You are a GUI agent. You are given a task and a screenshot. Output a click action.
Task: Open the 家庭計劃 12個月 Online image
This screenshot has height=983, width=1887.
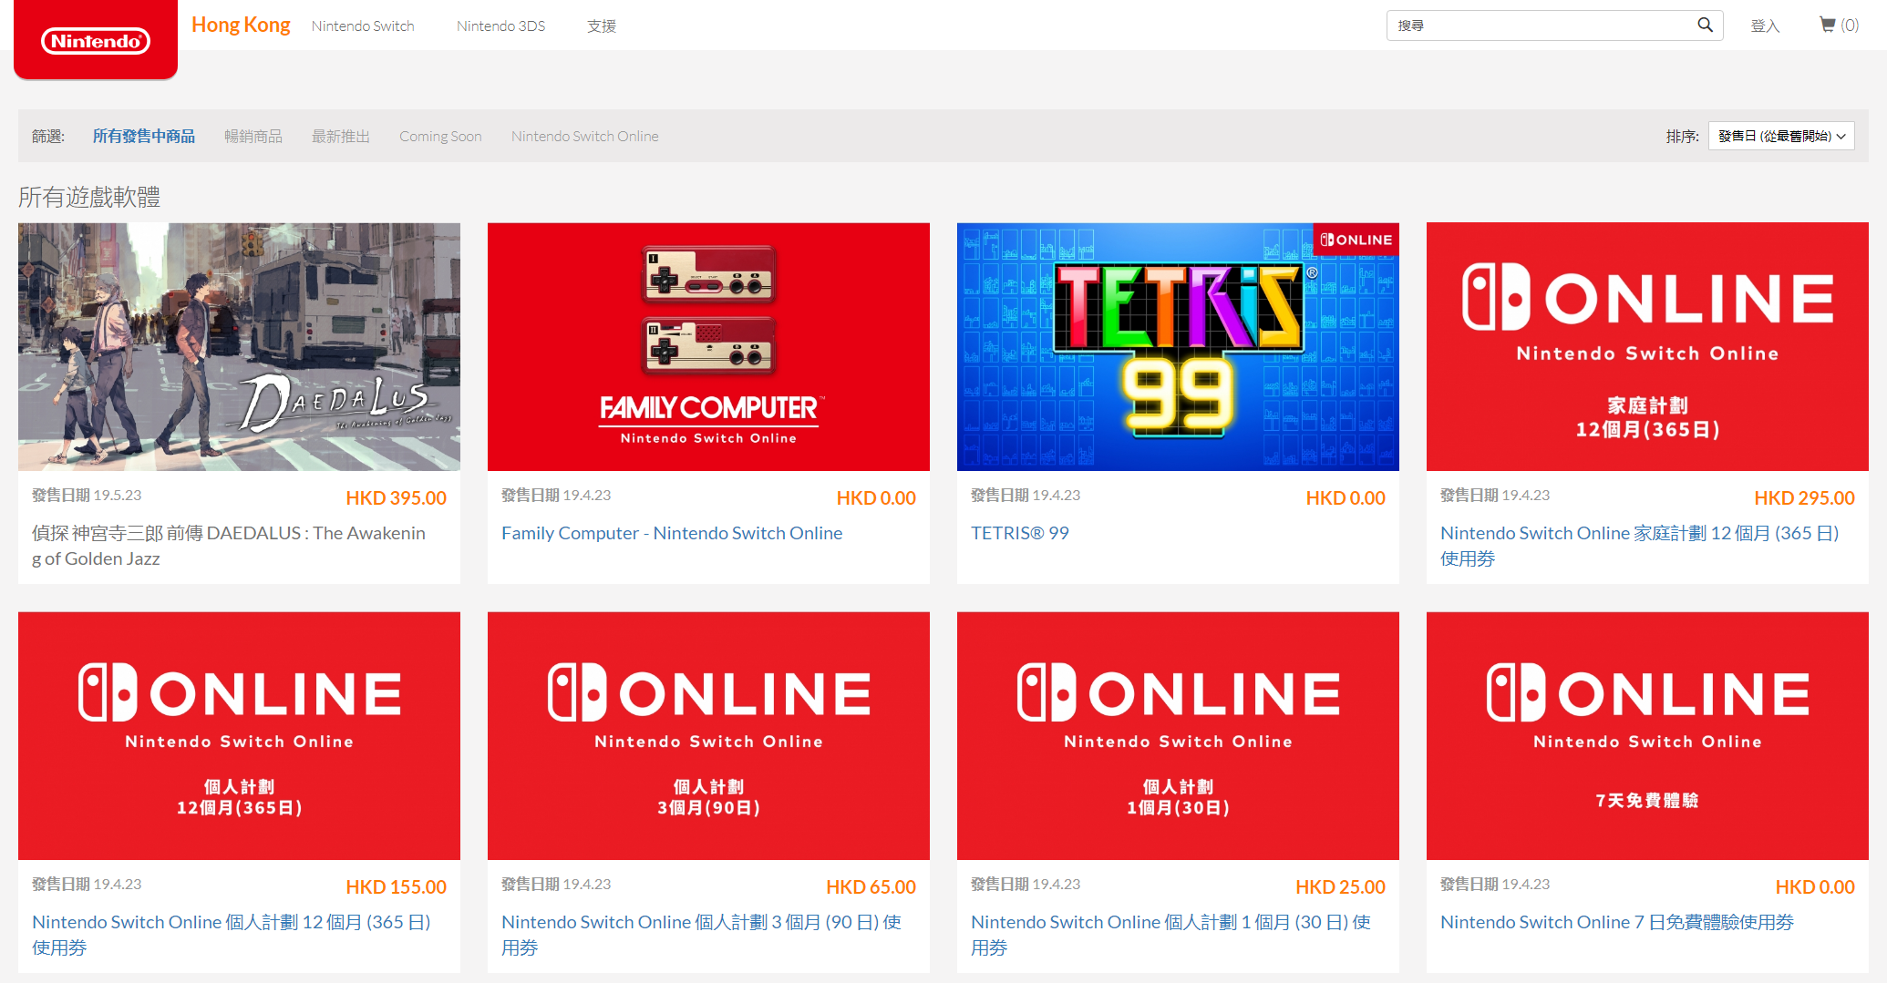coord(1647,346)
